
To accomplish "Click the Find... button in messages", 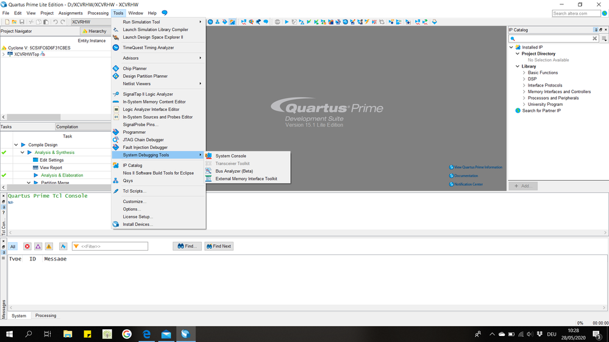I will pyautogui.click(x=187, y=246).
